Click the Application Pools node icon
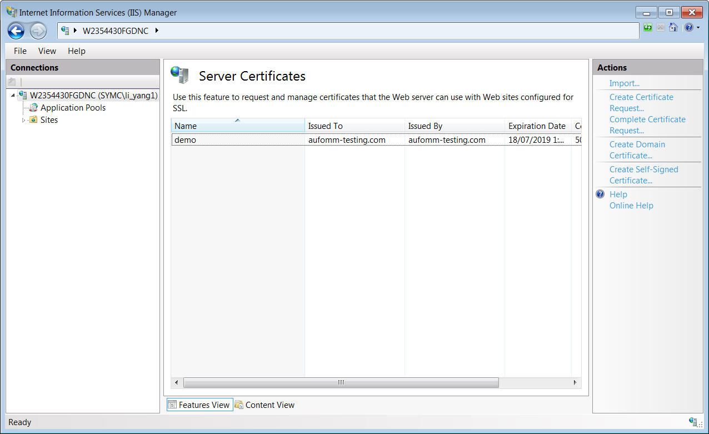This screenshot has height=434, width=709. pyautogui.click(x=33, y=108)
